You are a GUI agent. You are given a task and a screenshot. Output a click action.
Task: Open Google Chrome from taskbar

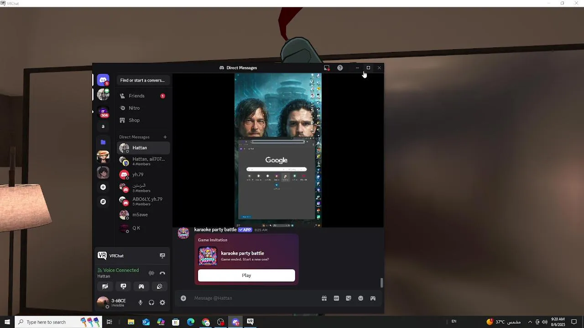[x=206, y=322]
